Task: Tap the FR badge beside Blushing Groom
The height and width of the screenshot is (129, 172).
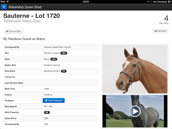Action: [x=64, y=71]
